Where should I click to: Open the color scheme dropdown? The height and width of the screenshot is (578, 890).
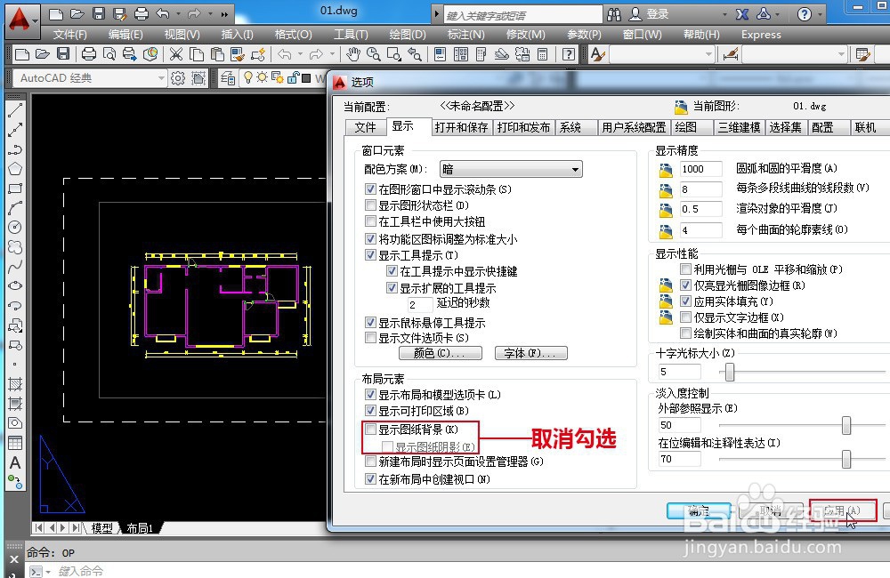pos(511,169)
